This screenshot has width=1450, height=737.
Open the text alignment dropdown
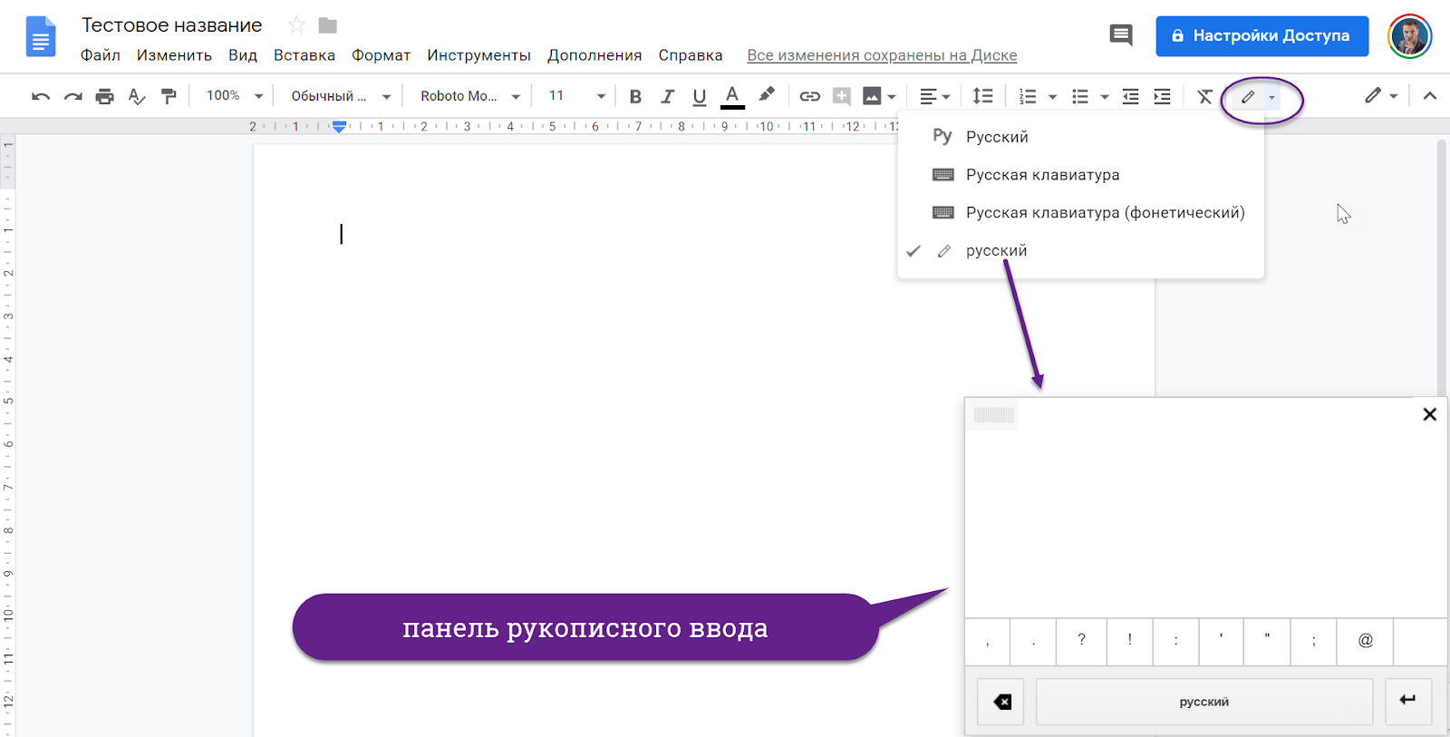point(934,96)
